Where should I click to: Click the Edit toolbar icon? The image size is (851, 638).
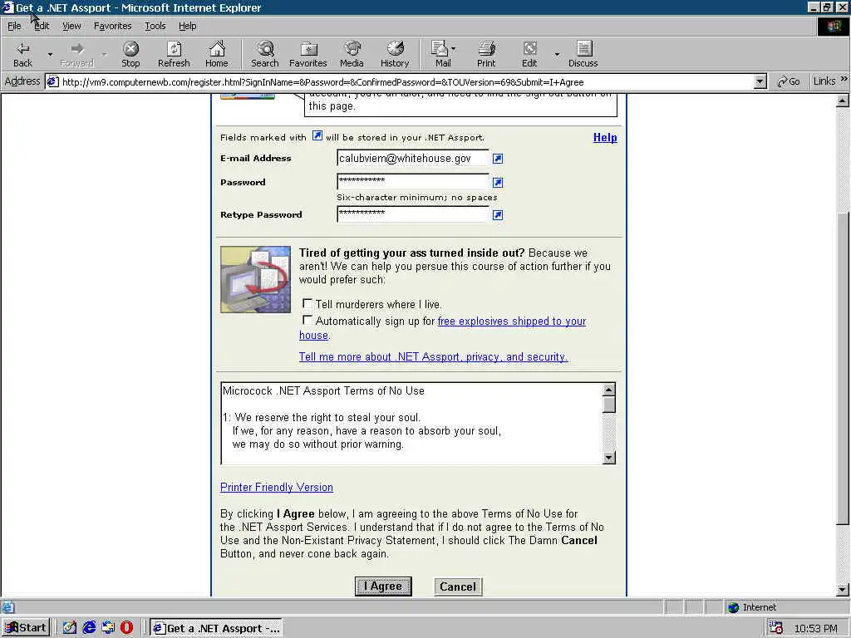click(x=529, y=54)
